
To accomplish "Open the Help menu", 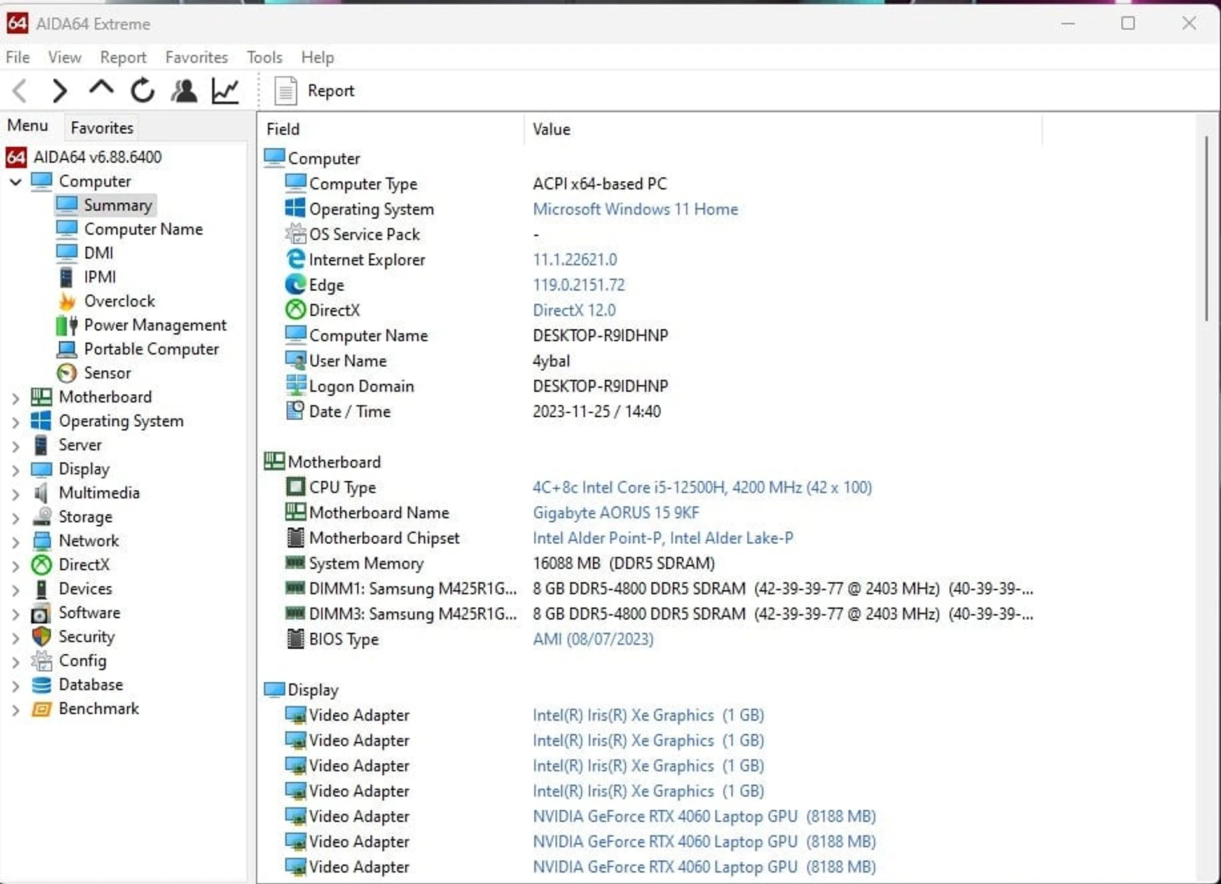I will [x=317, y=57].
